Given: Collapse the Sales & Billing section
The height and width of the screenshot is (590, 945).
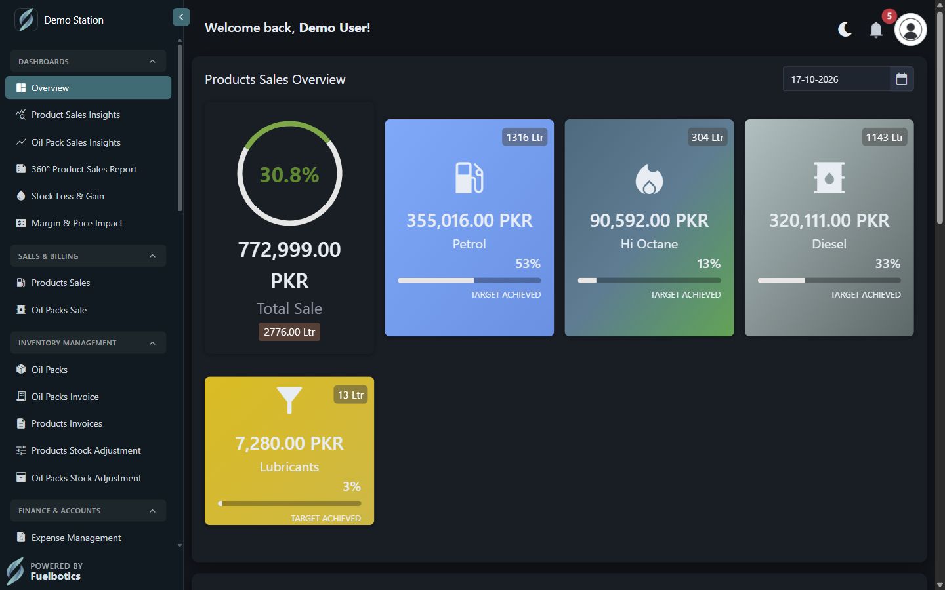Looking at the screenshot, I should click(x=88, y=256).
